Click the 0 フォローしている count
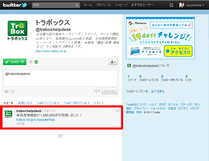Screen dimensions: 209x161 (149, 78)
